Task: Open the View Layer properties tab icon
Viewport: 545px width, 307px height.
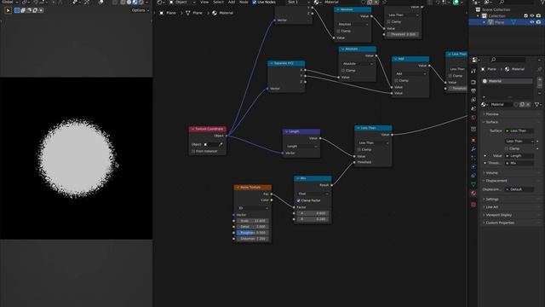Action: click(473, 100)
